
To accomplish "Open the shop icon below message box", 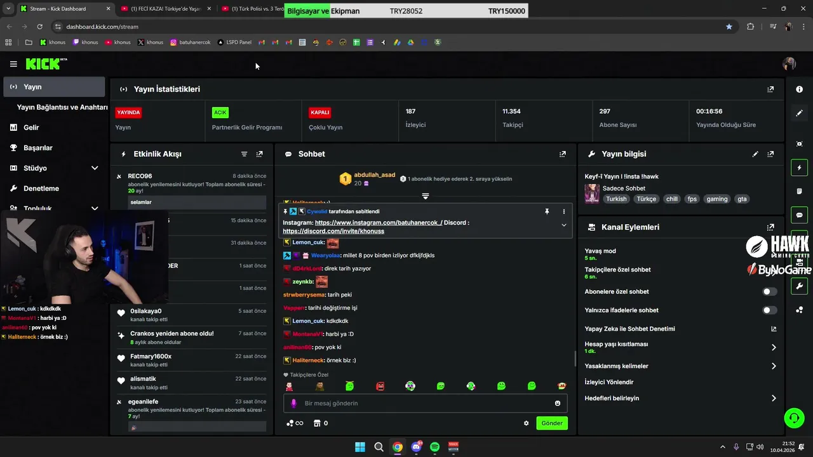I will [317, 423].
